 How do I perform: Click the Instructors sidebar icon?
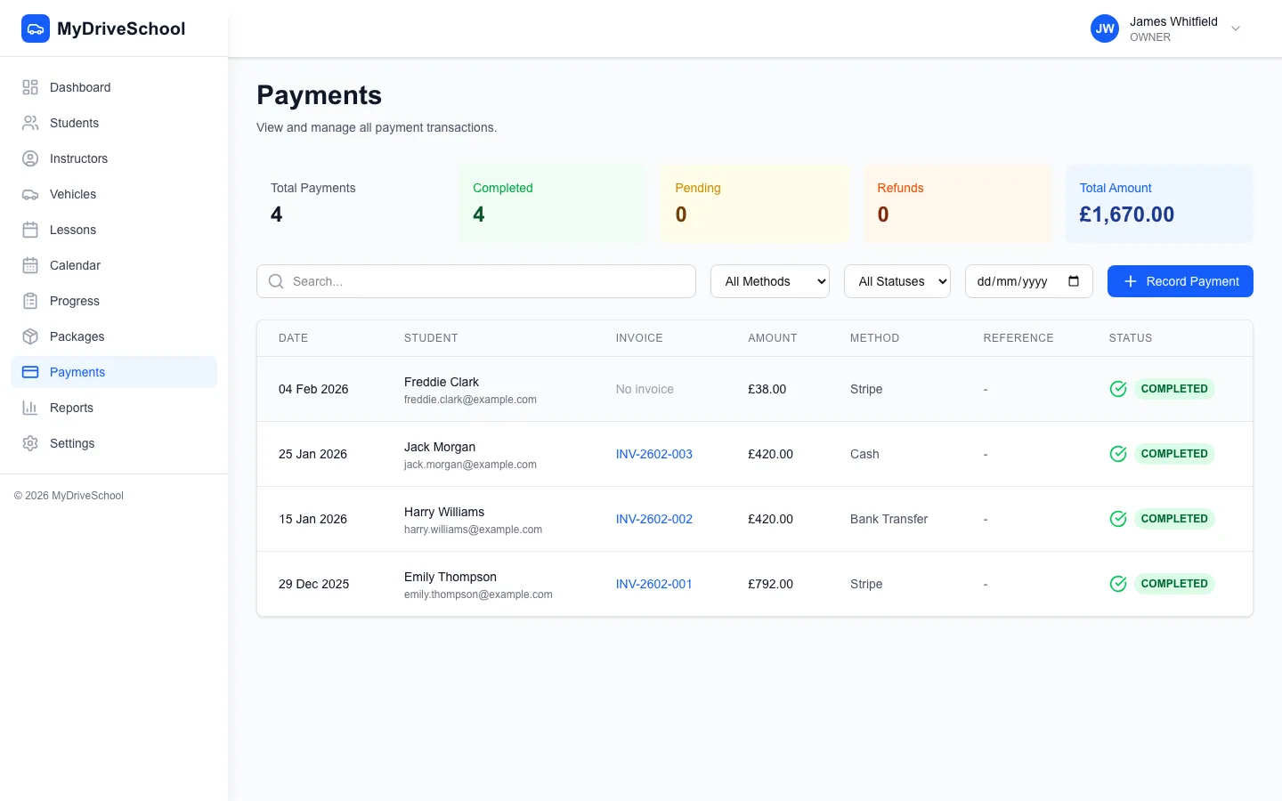pyautogui.click(x=29, y=158)
